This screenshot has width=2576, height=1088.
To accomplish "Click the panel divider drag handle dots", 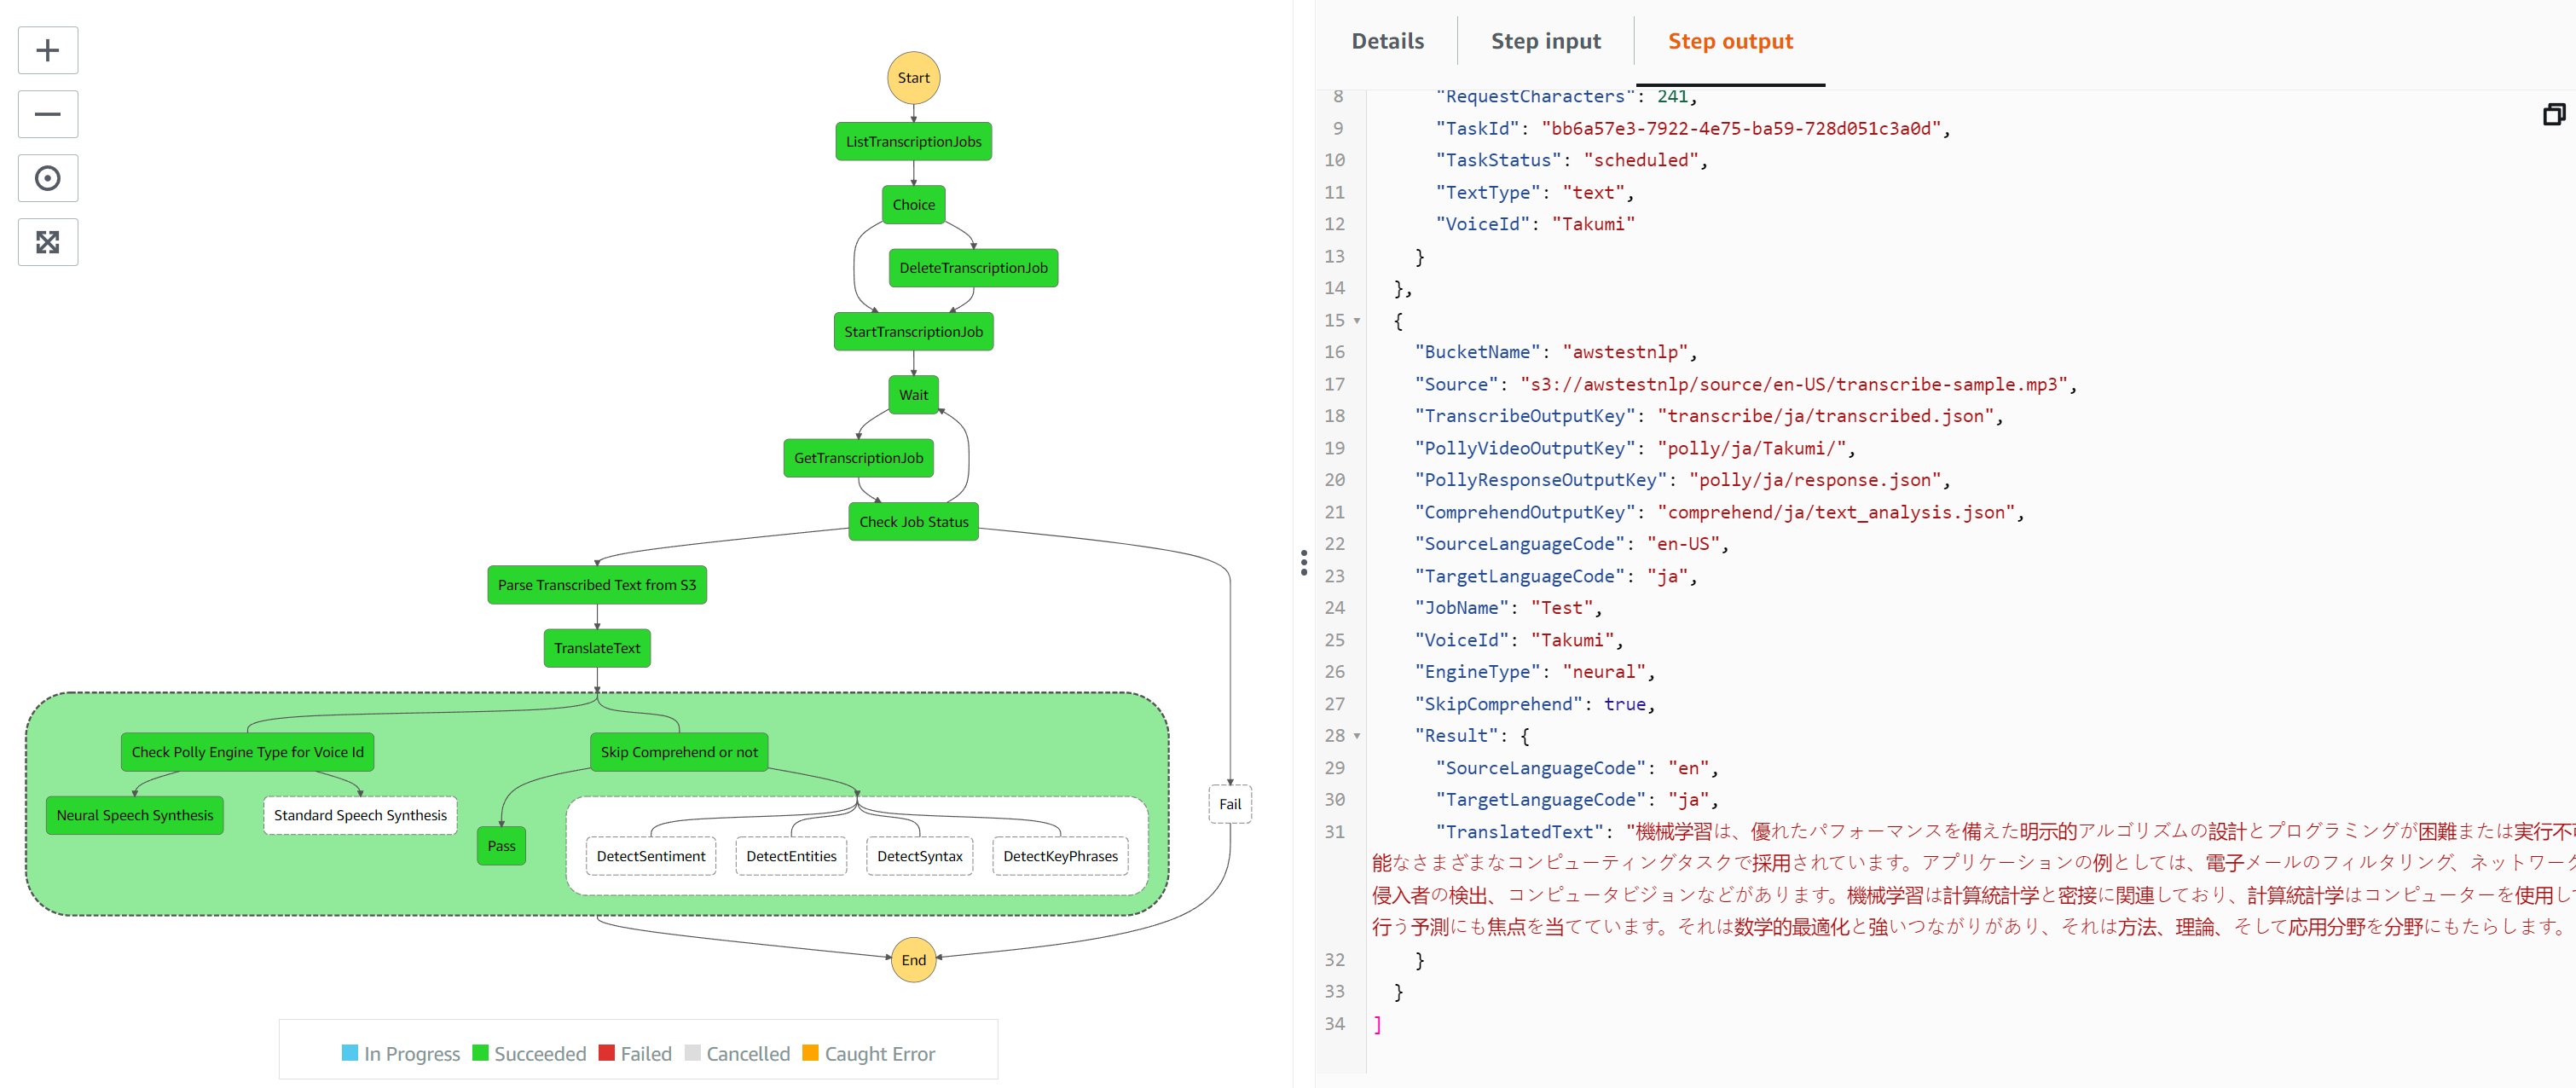I will click(x=1303, y=563).
